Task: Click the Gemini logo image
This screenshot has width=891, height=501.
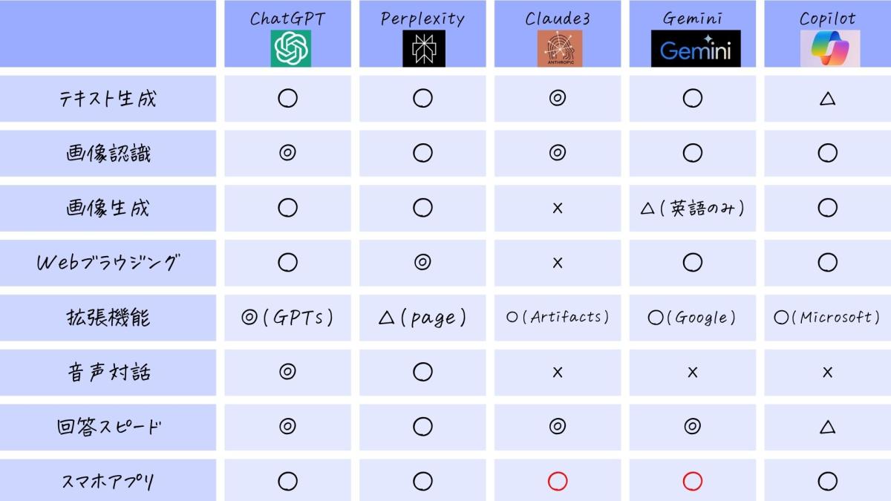Action: [696, 49]
